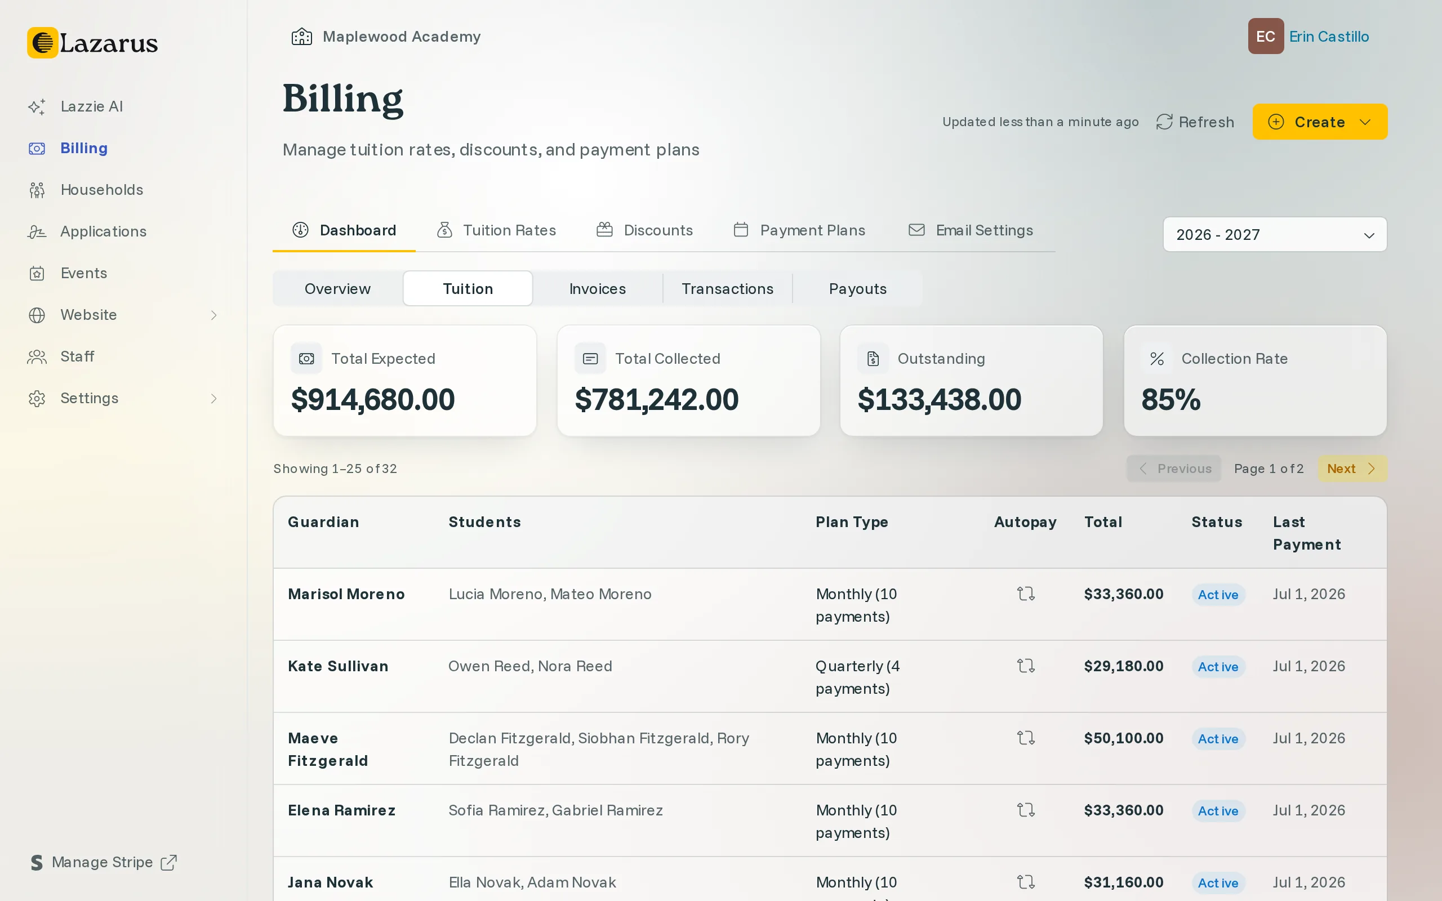
Task: Click guardian name Marisol Moreno
Action: pos(346,594)
